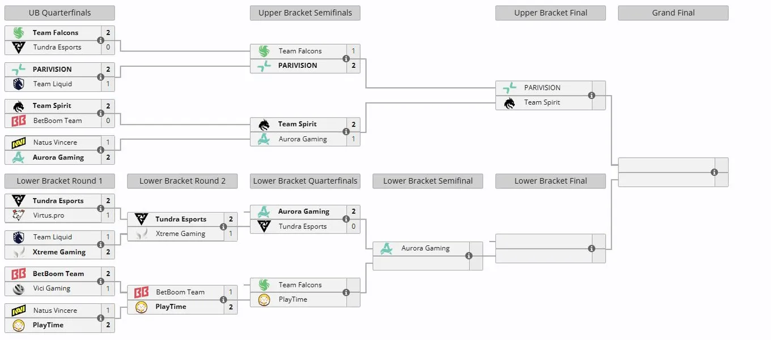Click the UB Quarterfinals header
The image size is (771, 340).
pos(60,12)
